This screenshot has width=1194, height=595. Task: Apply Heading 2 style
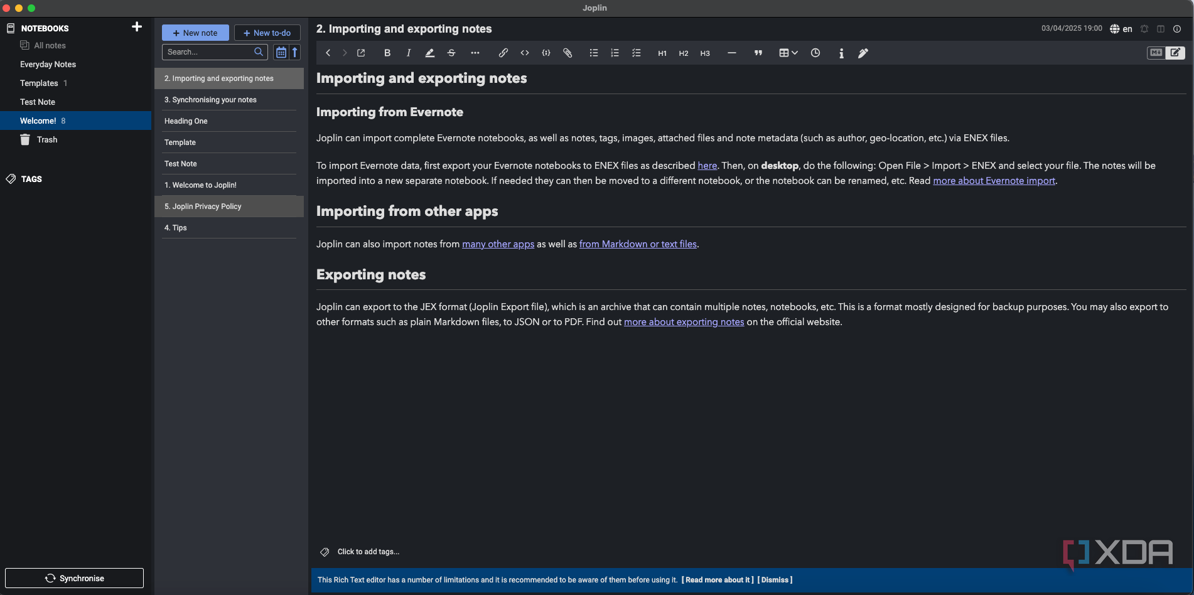[684, 53]
